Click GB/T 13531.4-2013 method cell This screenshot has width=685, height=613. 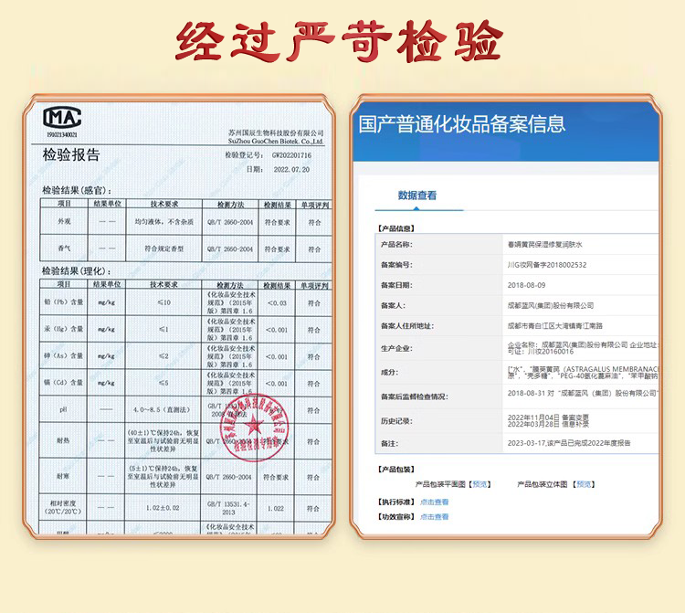pos(229,508)
